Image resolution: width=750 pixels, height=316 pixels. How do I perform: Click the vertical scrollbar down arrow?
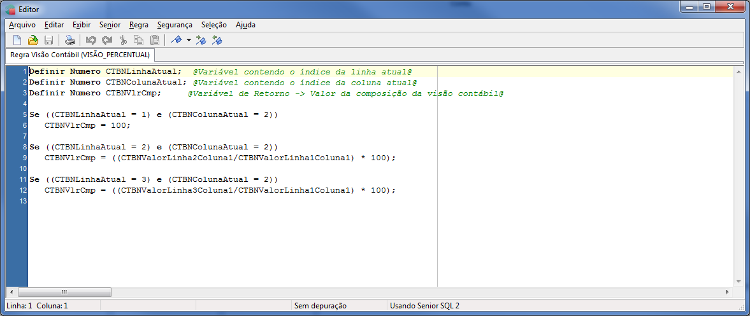(739, 282)
